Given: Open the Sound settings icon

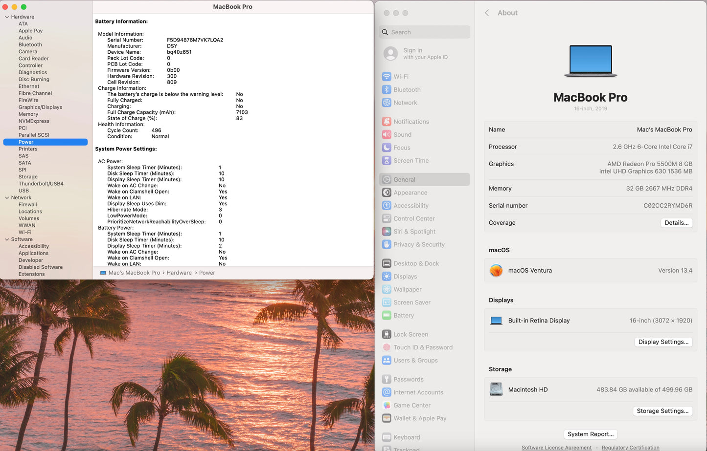Looking at the screenshot, I should (x=387, y=135).
